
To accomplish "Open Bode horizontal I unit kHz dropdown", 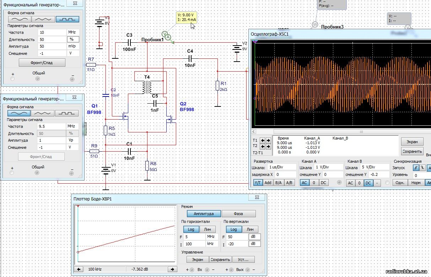I will pyautogui.click(x=212, y=244).
